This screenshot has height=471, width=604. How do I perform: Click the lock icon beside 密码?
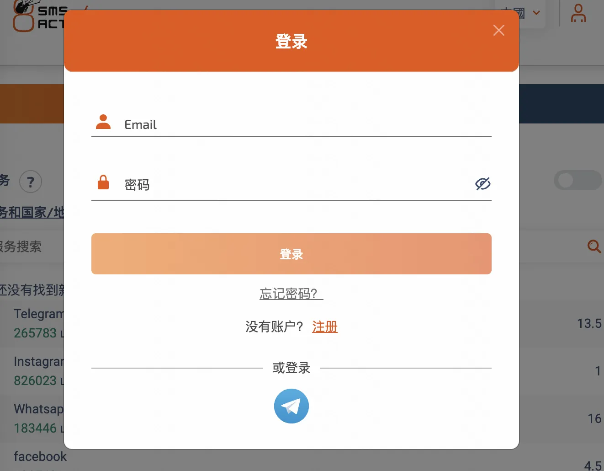pyautogui.click(x=103, y=182)
